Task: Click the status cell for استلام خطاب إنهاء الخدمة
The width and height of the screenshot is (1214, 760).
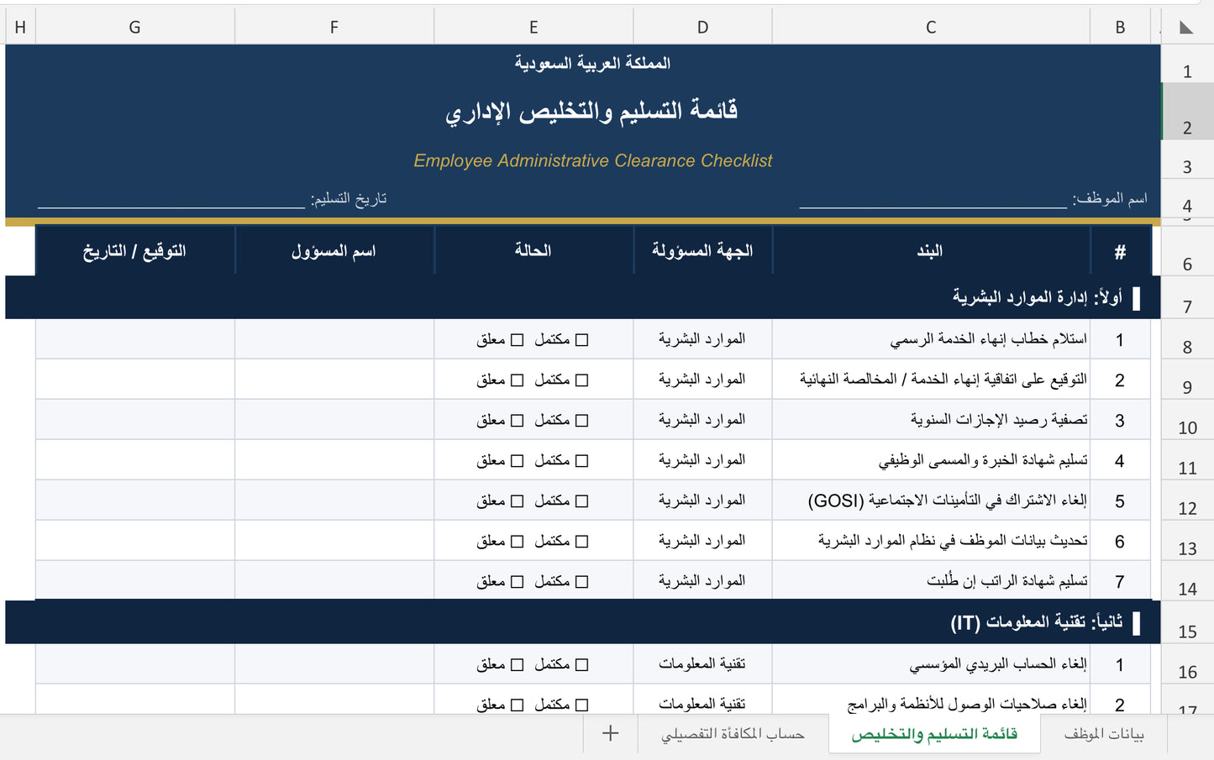Action: click(x=533, y=339)
